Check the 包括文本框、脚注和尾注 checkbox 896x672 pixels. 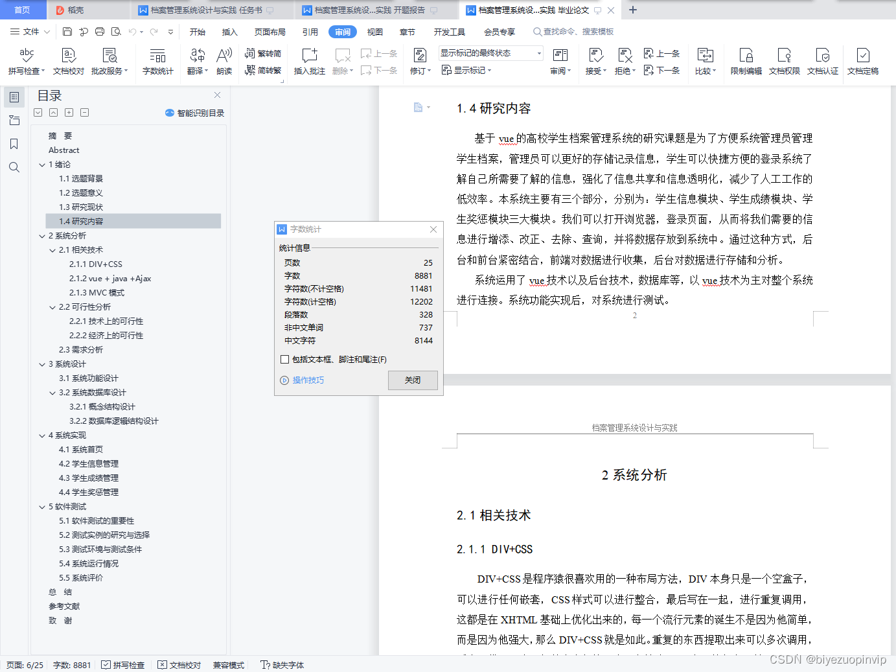click(284, 359)
